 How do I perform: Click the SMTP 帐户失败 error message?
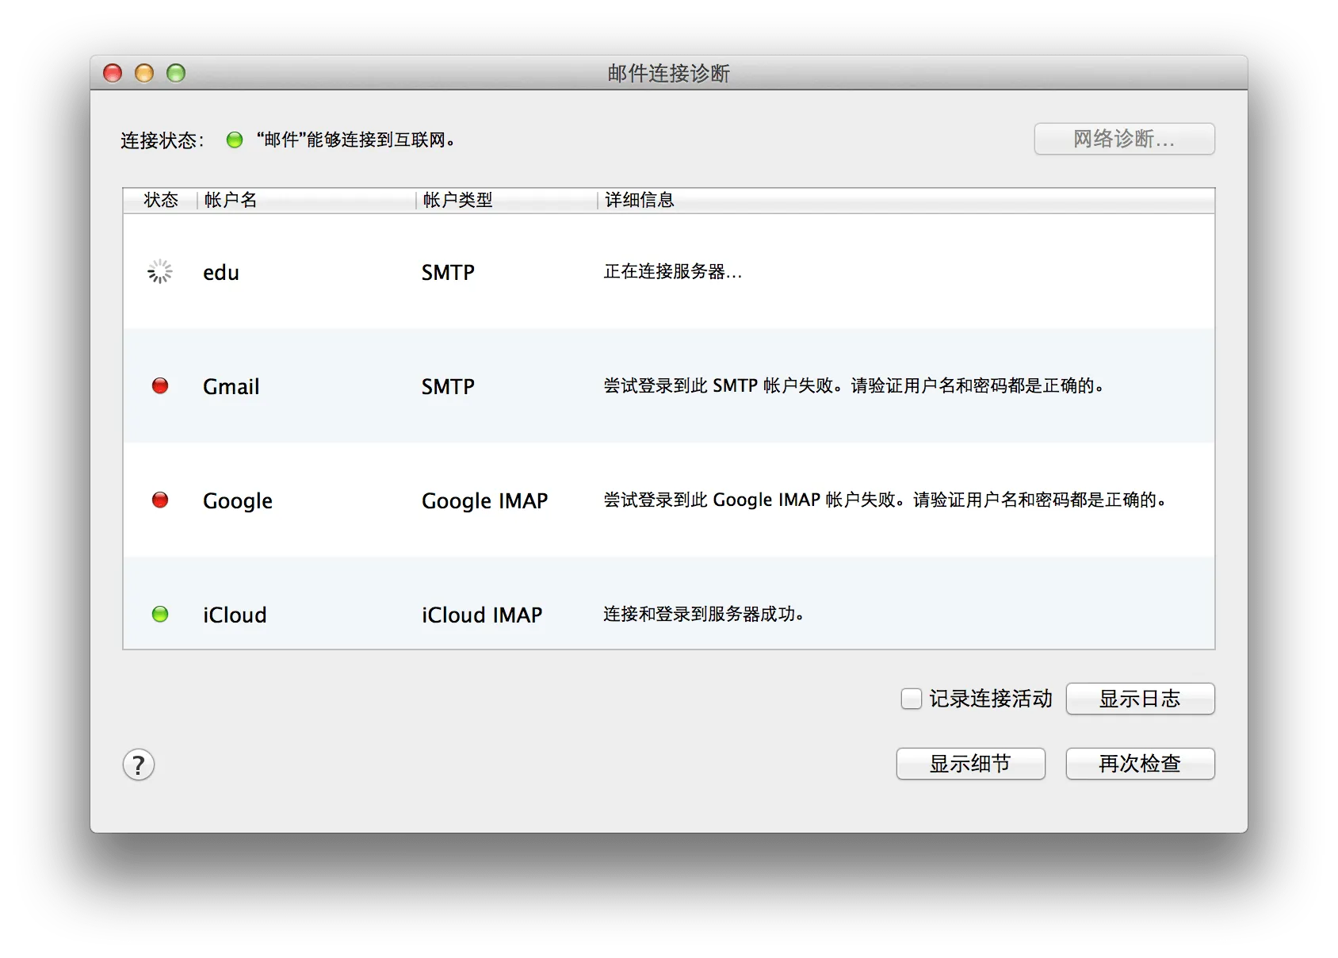click(854, 386)
